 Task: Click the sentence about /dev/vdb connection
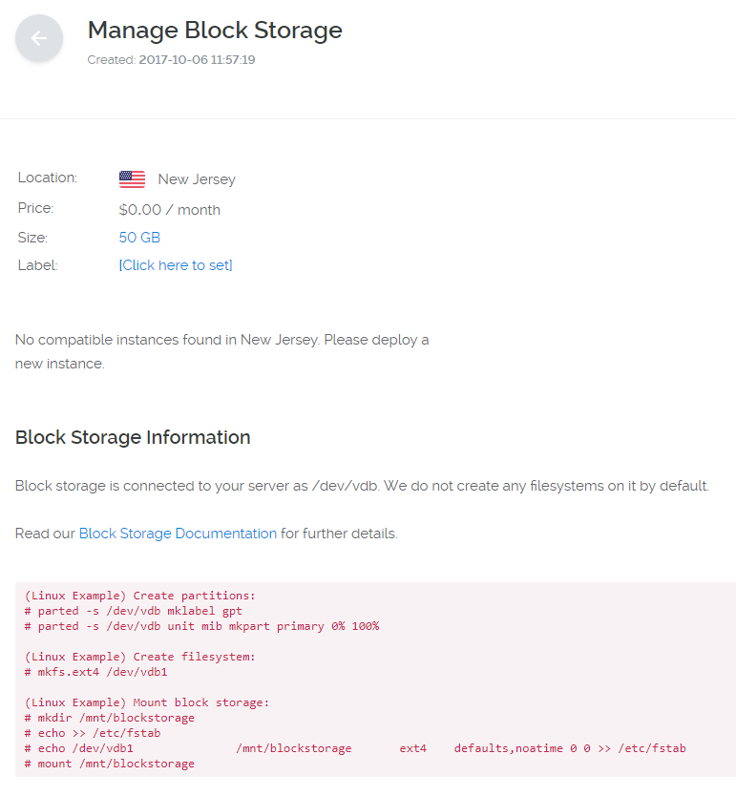(x=362, y=486)
